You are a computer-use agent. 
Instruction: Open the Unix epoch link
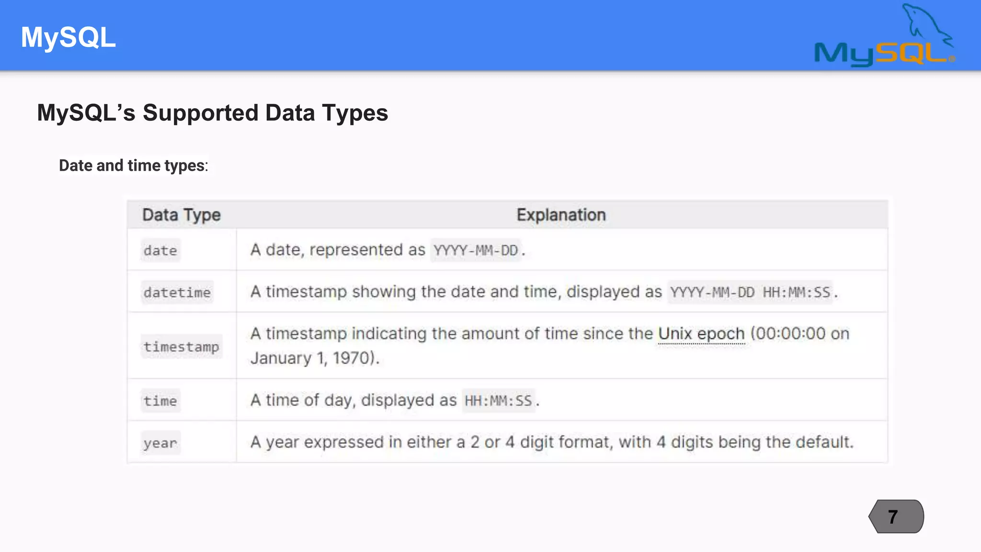(x=701, y=333)
